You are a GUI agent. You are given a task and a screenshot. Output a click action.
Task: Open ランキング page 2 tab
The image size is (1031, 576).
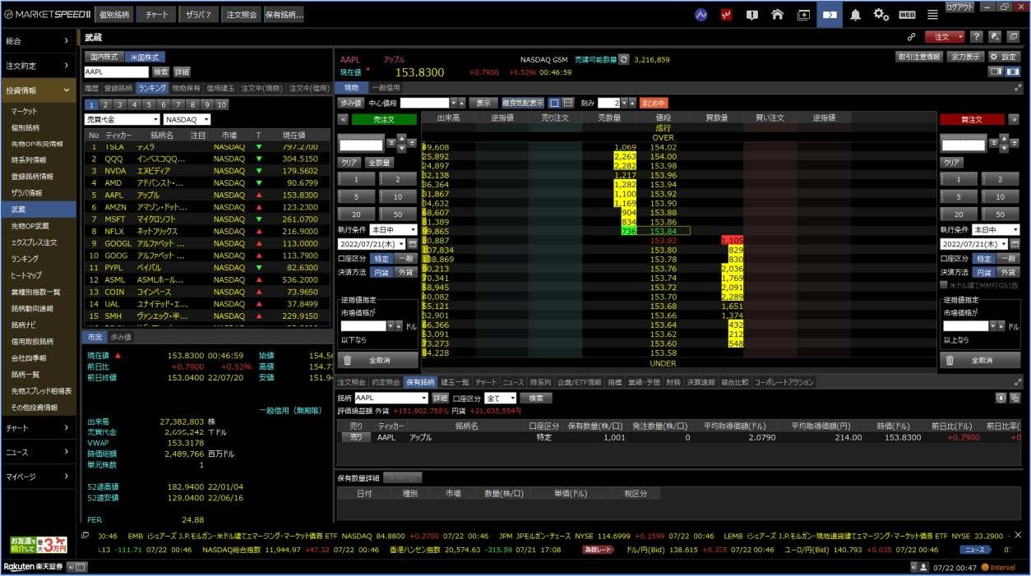105,104
